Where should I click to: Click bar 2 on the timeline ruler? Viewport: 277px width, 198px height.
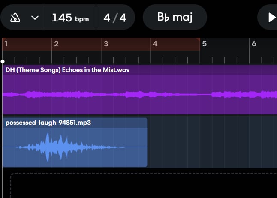[x=56, y=44]
